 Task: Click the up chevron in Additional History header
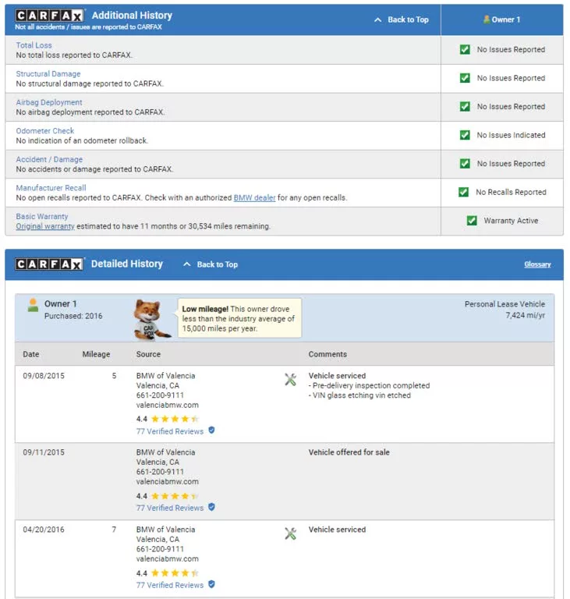point(378,19)
